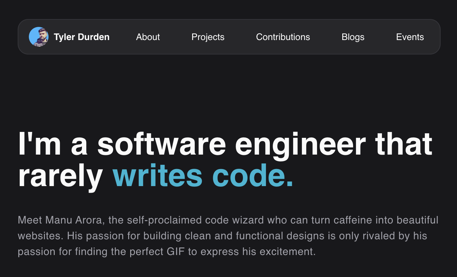
Task: Select the word 'Projects' in the navbar
Action: point(208,37)
